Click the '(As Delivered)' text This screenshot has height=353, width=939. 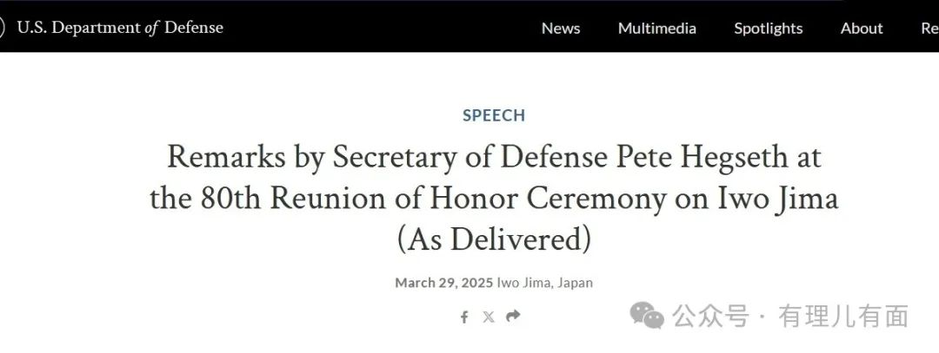pos(494,238)
